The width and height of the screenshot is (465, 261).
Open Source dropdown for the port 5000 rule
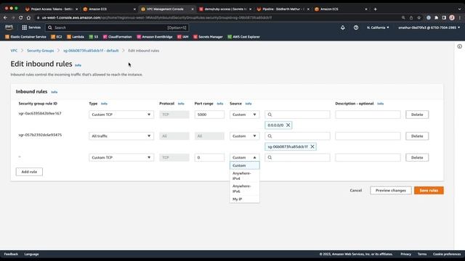(244, 115)
